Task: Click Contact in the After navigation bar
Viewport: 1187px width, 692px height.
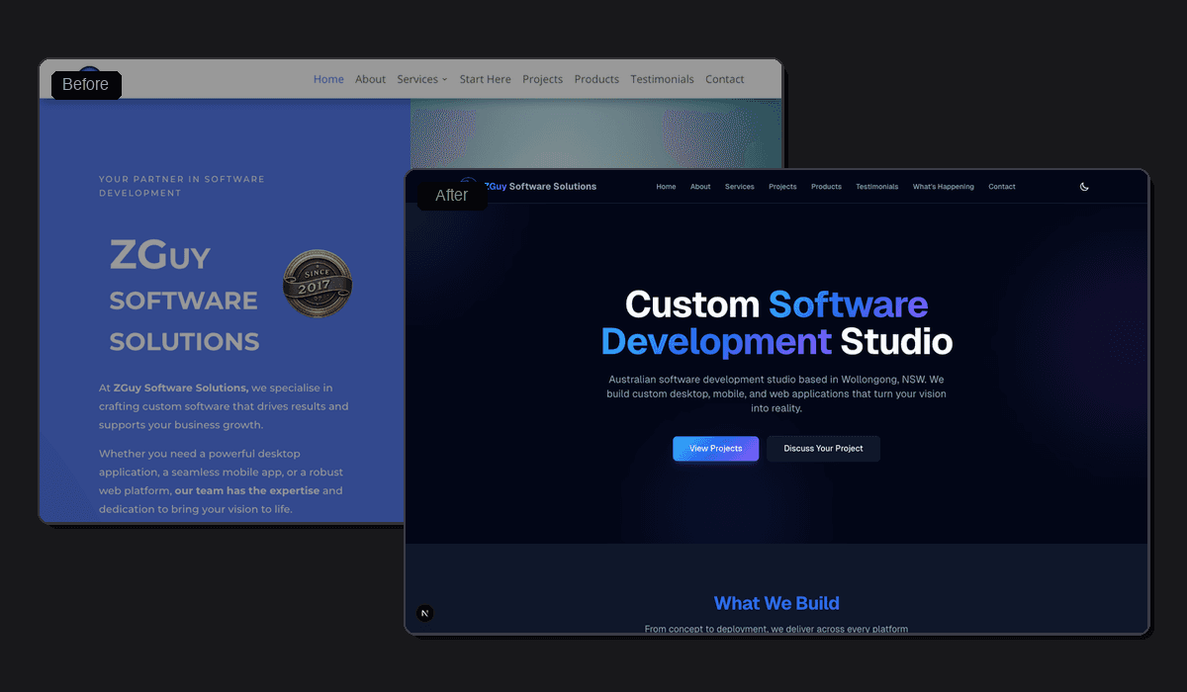Action: tap(1001, 186)
